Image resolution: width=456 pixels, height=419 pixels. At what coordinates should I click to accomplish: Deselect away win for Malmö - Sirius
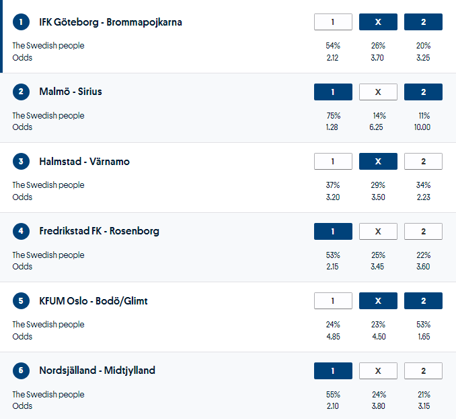pos(423,92)
